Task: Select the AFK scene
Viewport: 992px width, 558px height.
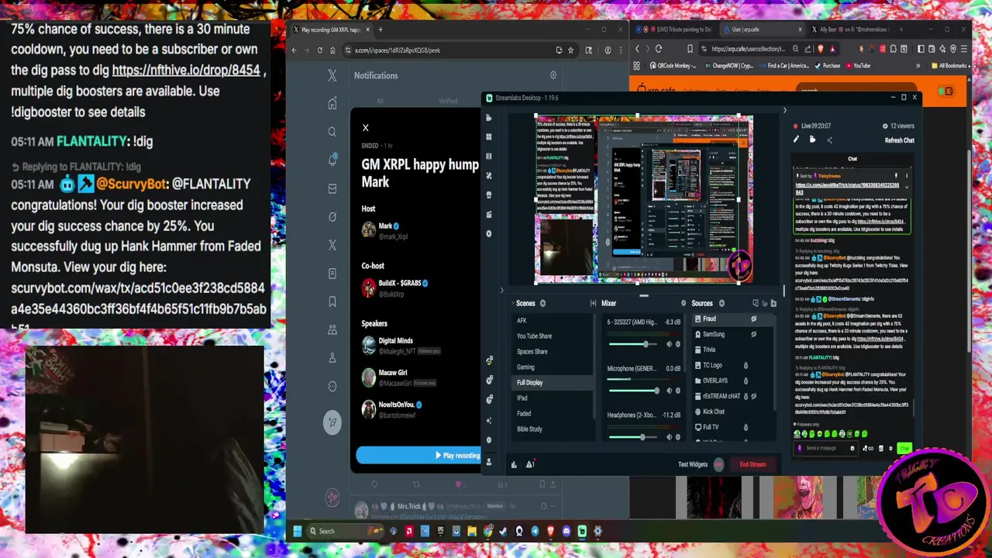Action: pos(553,320)
